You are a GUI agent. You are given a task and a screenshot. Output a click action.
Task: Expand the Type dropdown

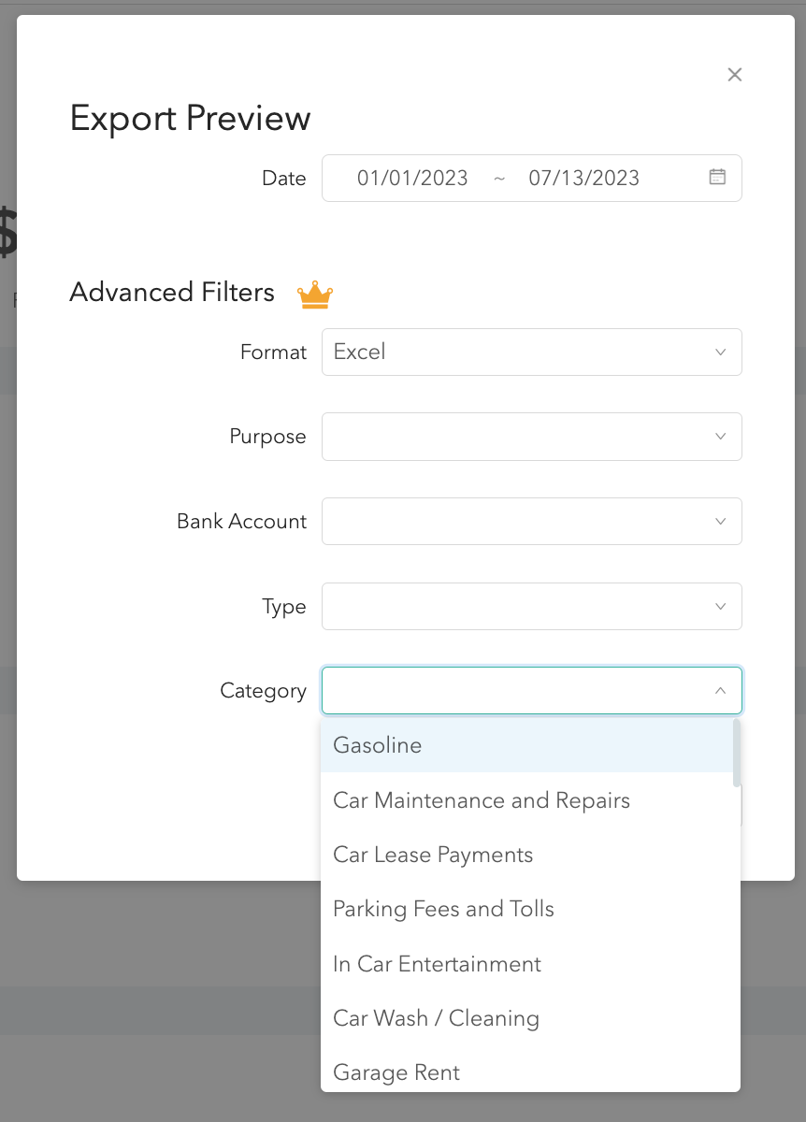coord(532,606)
